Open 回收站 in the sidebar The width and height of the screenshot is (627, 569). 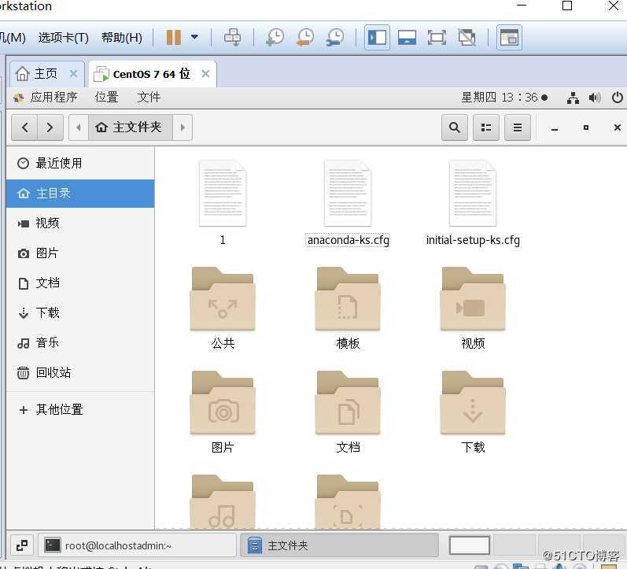click(80, 373)
